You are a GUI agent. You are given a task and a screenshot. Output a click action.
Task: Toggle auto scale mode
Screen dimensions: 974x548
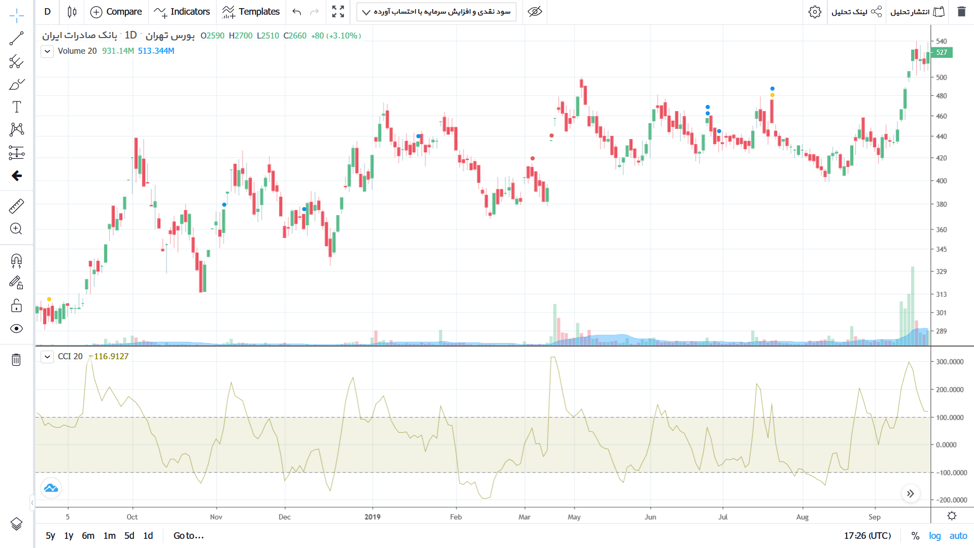click(x=958, y=536)
